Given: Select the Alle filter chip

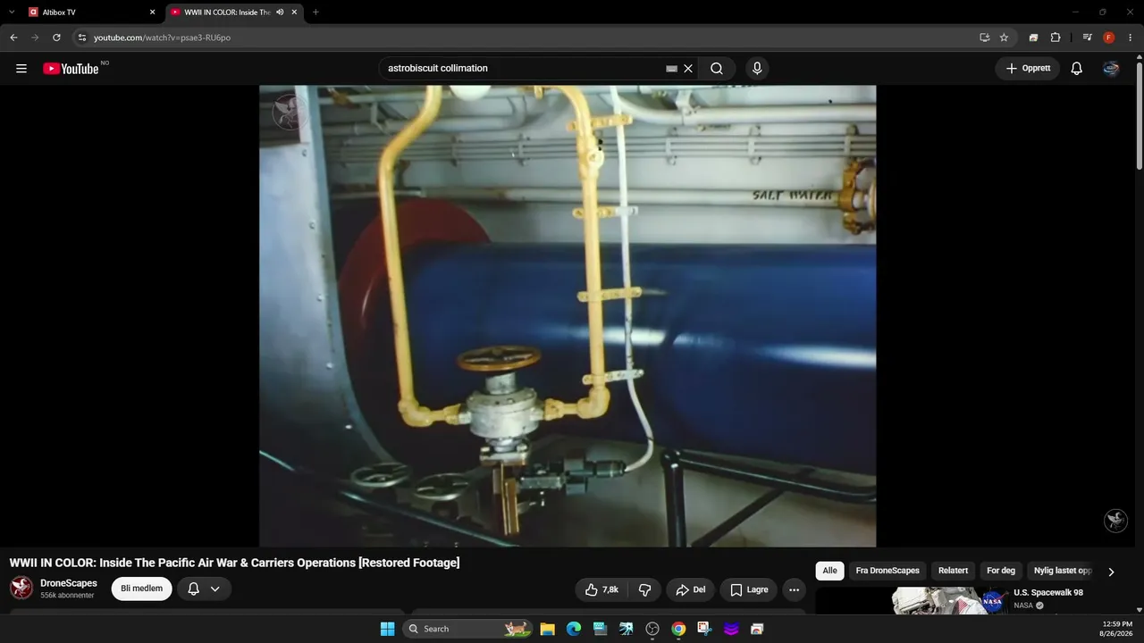Looking at the screenshot, I should coord(830,571).
